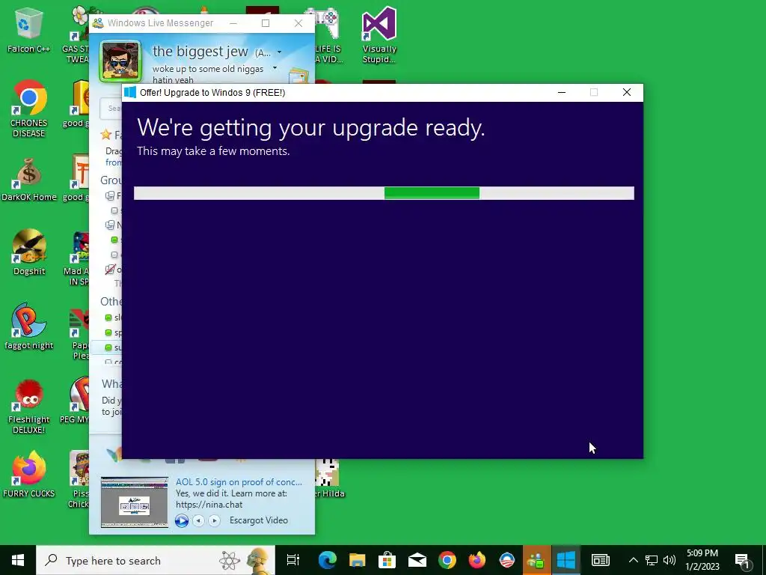The width and height of the screenshot is (766, 575).
Task: Launch Microsoft Edge from the taskbar
Action: click(328, 560)
